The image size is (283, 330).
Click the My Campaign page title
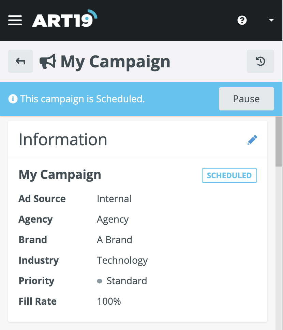coord(115,62)
